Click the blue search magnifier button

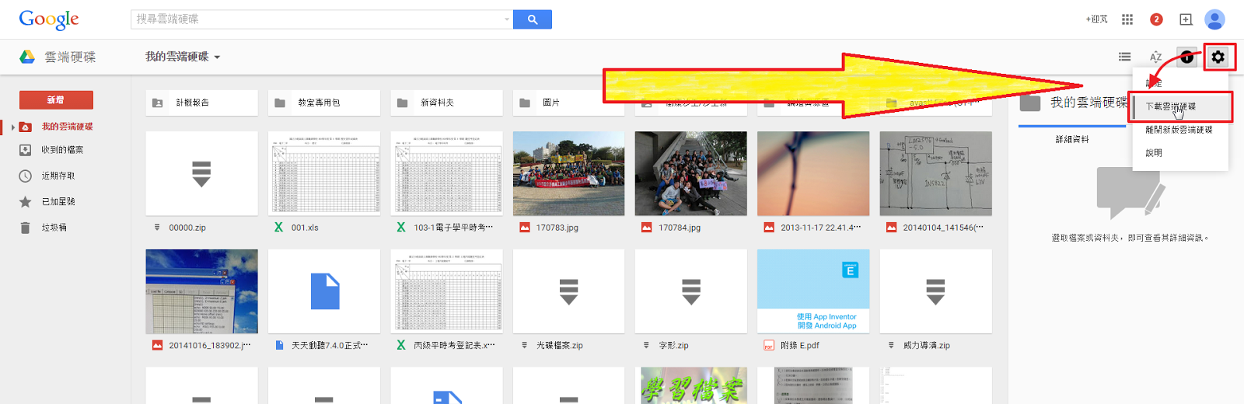coord(533,19)
